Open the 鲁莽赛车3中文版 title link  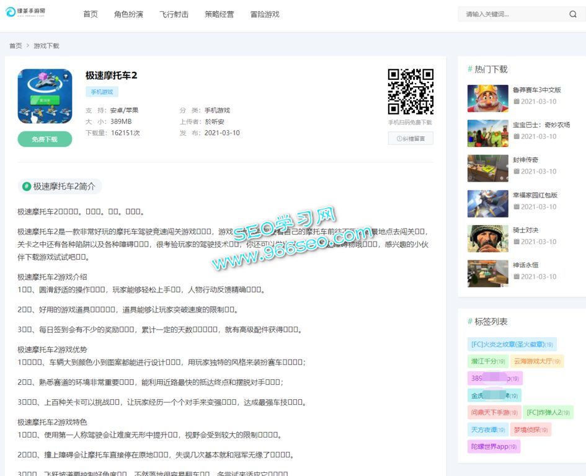[x=536, y=90]
